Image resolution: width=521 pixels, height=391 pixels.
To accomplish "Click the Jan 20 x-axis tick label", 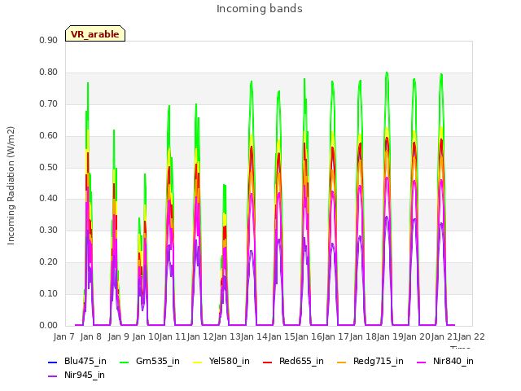I will [x=418, y=336].
